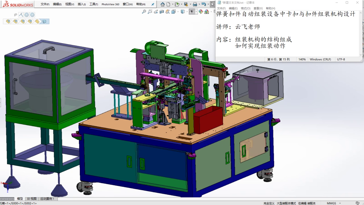This screenshot has width=364, height=205.
Task: Click the 3D 视图 tab
Action: tap(32, 199)
